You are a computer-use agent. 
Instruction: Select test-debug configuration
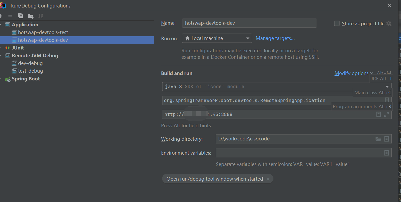(30, 71)
